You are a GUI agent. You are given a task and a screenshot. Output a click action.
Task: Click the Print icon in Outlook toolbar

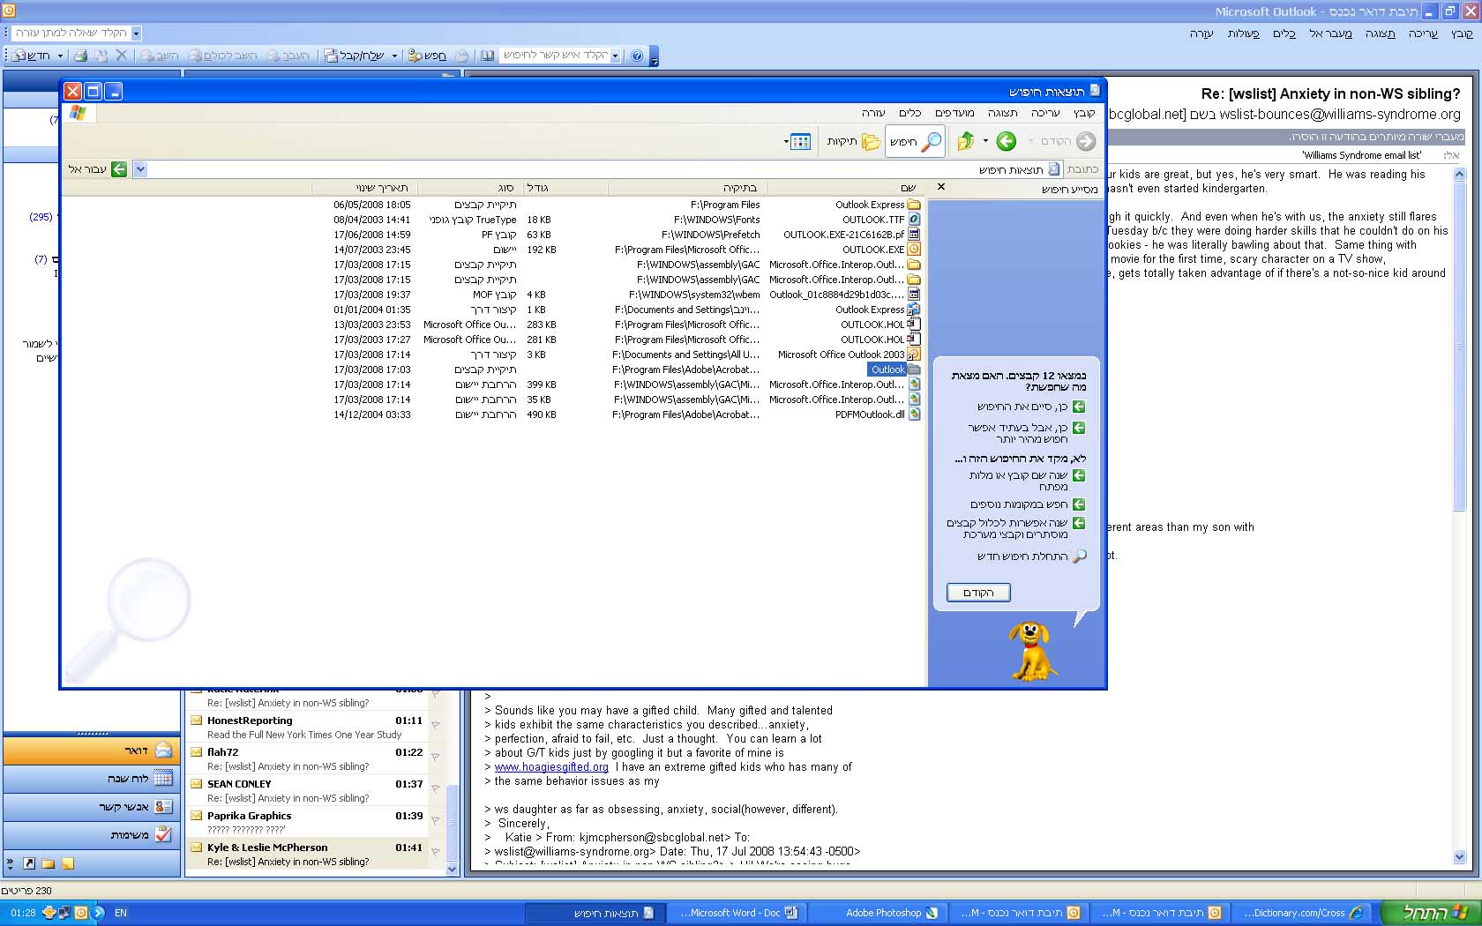pyautogui.click(x=80, y=56)
